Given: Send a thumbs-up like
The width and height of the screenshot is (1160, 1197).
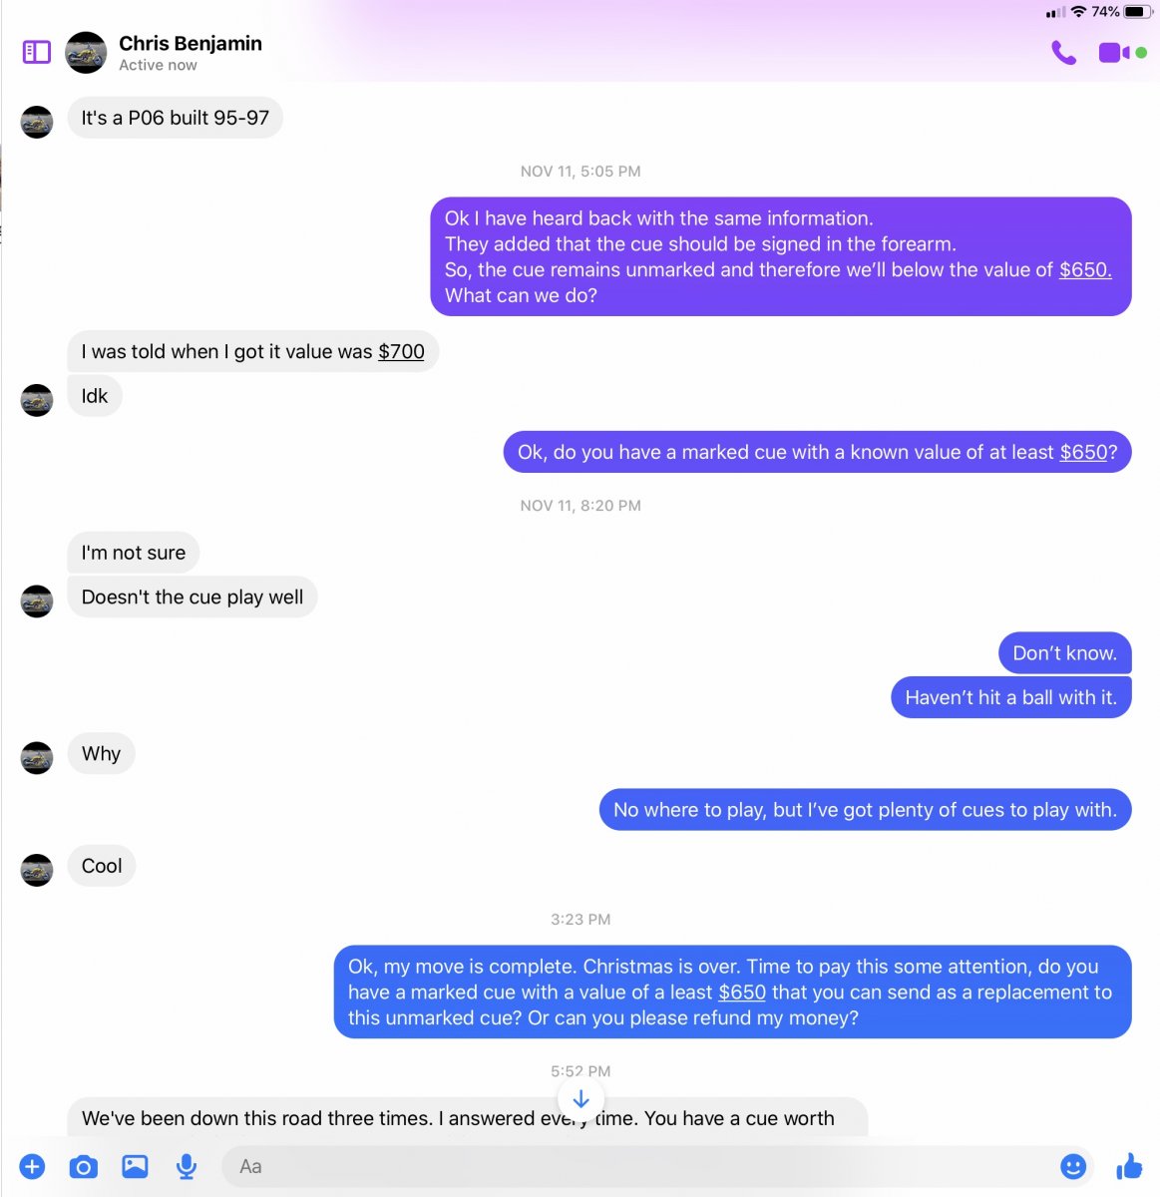Looking at the screenshot, I should click(x=1129, y=1165).
